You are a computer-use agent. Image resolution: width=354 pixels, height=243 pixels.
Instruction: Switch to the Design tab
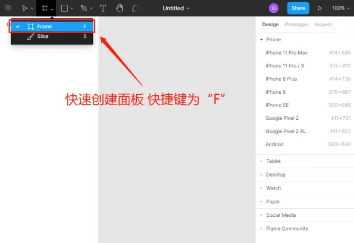pos(270,25)
